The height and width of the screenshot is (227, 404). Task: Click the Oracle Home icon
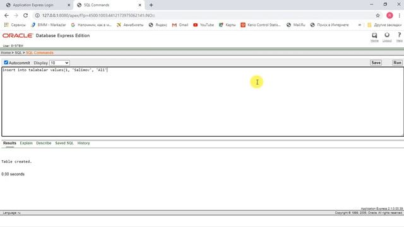(374, 35)
